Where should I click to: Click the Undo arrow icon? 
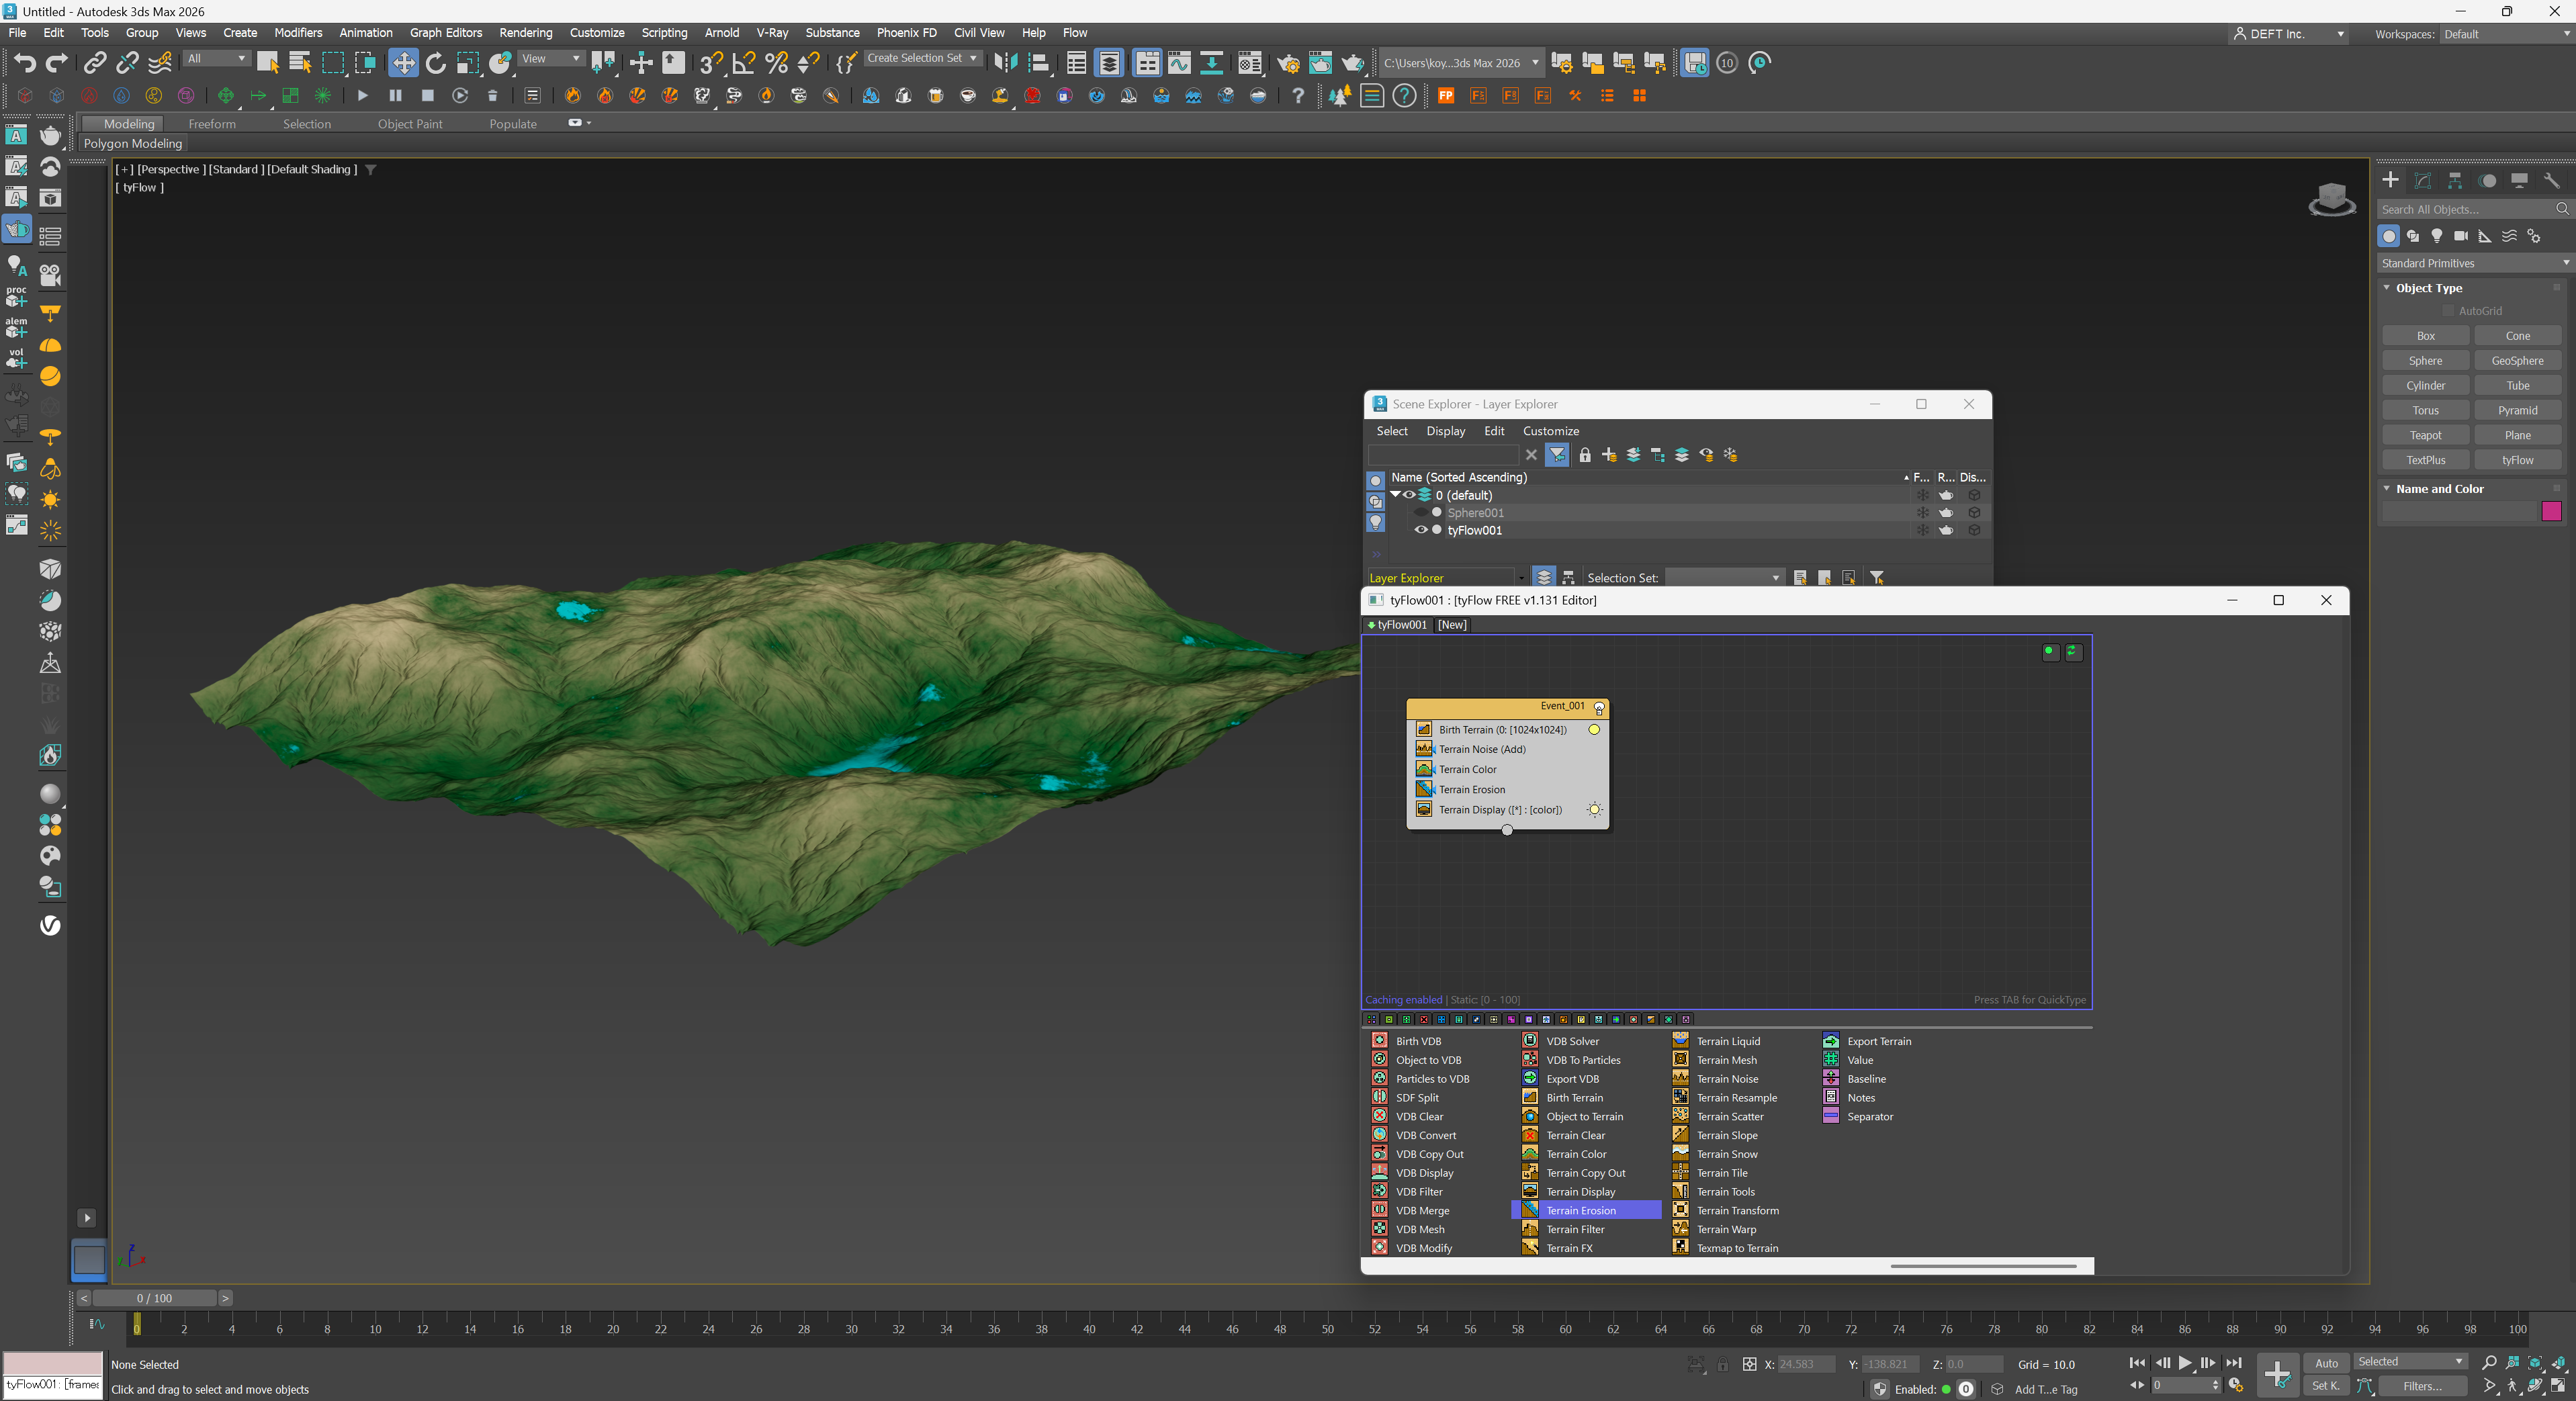click(x=24, y=63)
